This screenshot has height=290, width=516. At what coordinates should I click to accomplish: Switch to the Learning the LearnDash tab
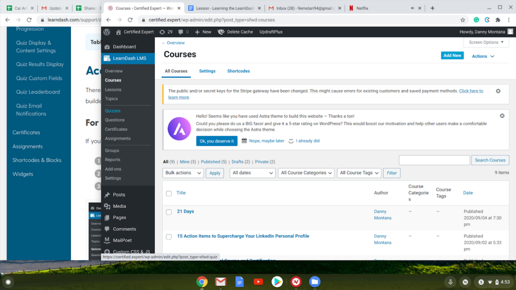(x=225, y=8)
